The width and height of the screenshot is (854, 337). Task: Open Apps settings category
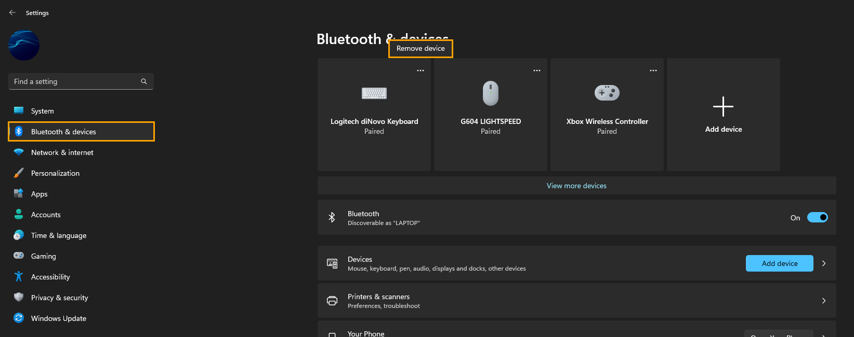pos(81,194)
